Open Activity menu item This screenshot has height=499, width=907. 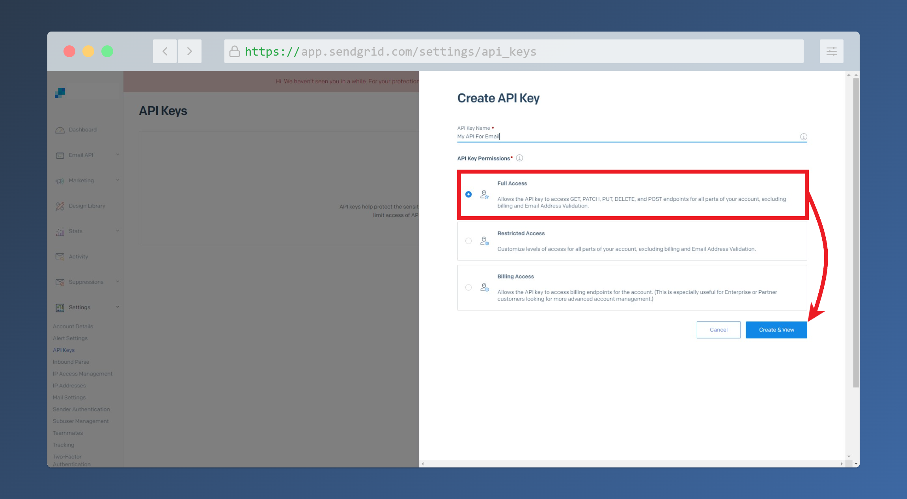click(x=78, y=257)
